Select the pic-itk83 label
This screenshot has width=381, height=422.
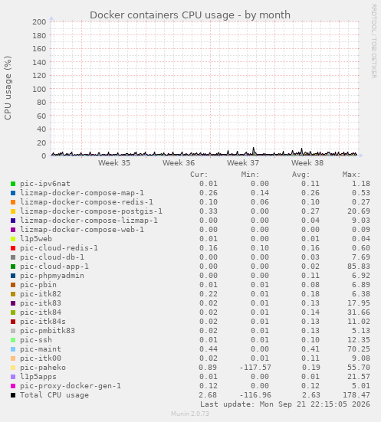click(41, 303)
